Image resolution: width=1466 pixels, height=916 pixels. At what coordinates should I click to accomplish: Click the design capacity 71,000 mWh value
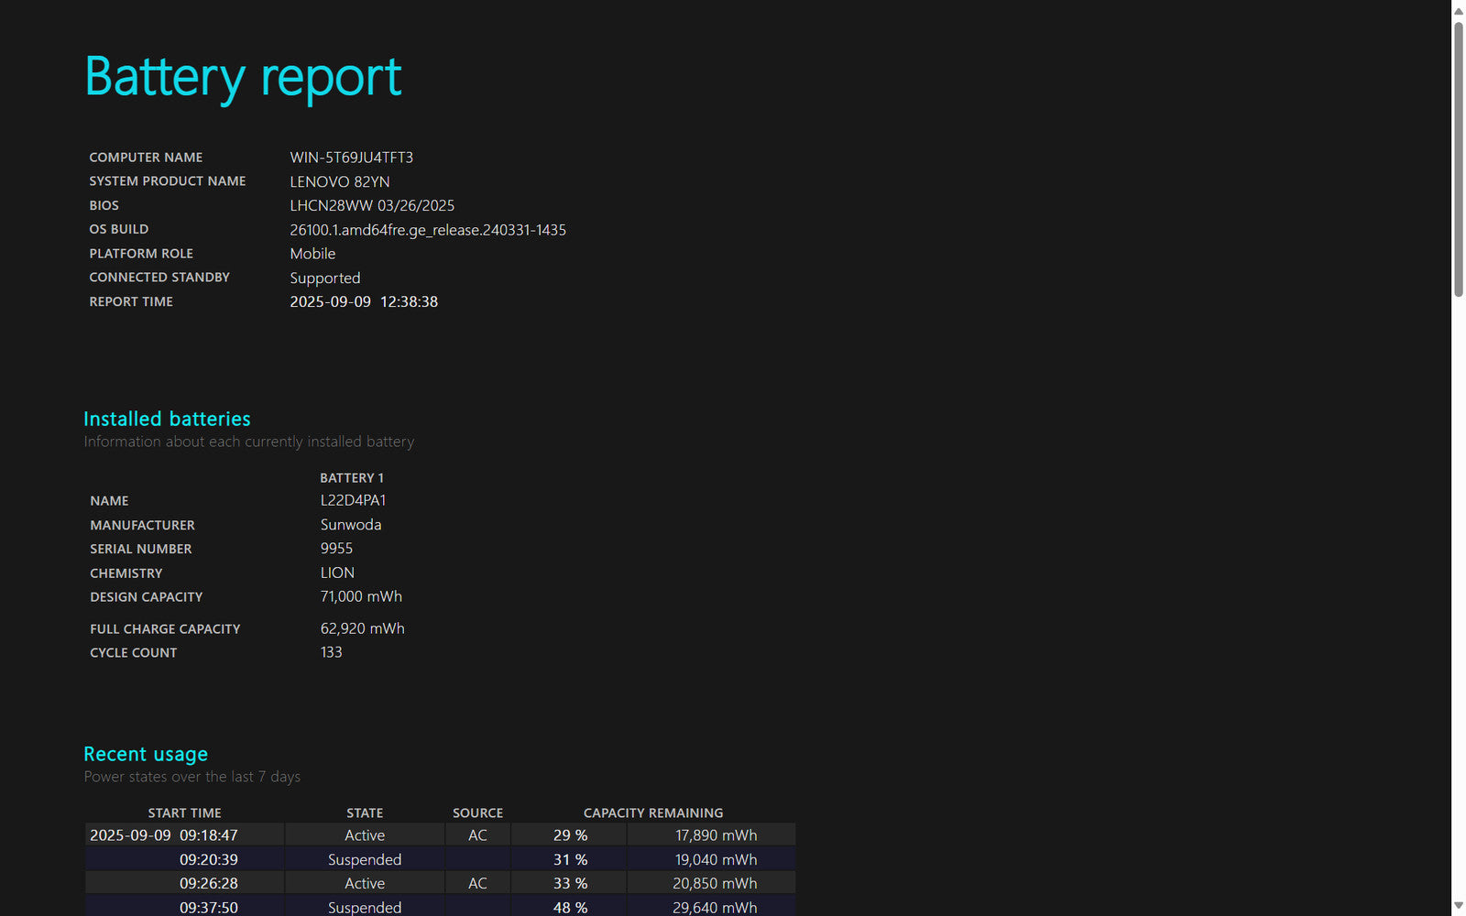click(361, 596)
